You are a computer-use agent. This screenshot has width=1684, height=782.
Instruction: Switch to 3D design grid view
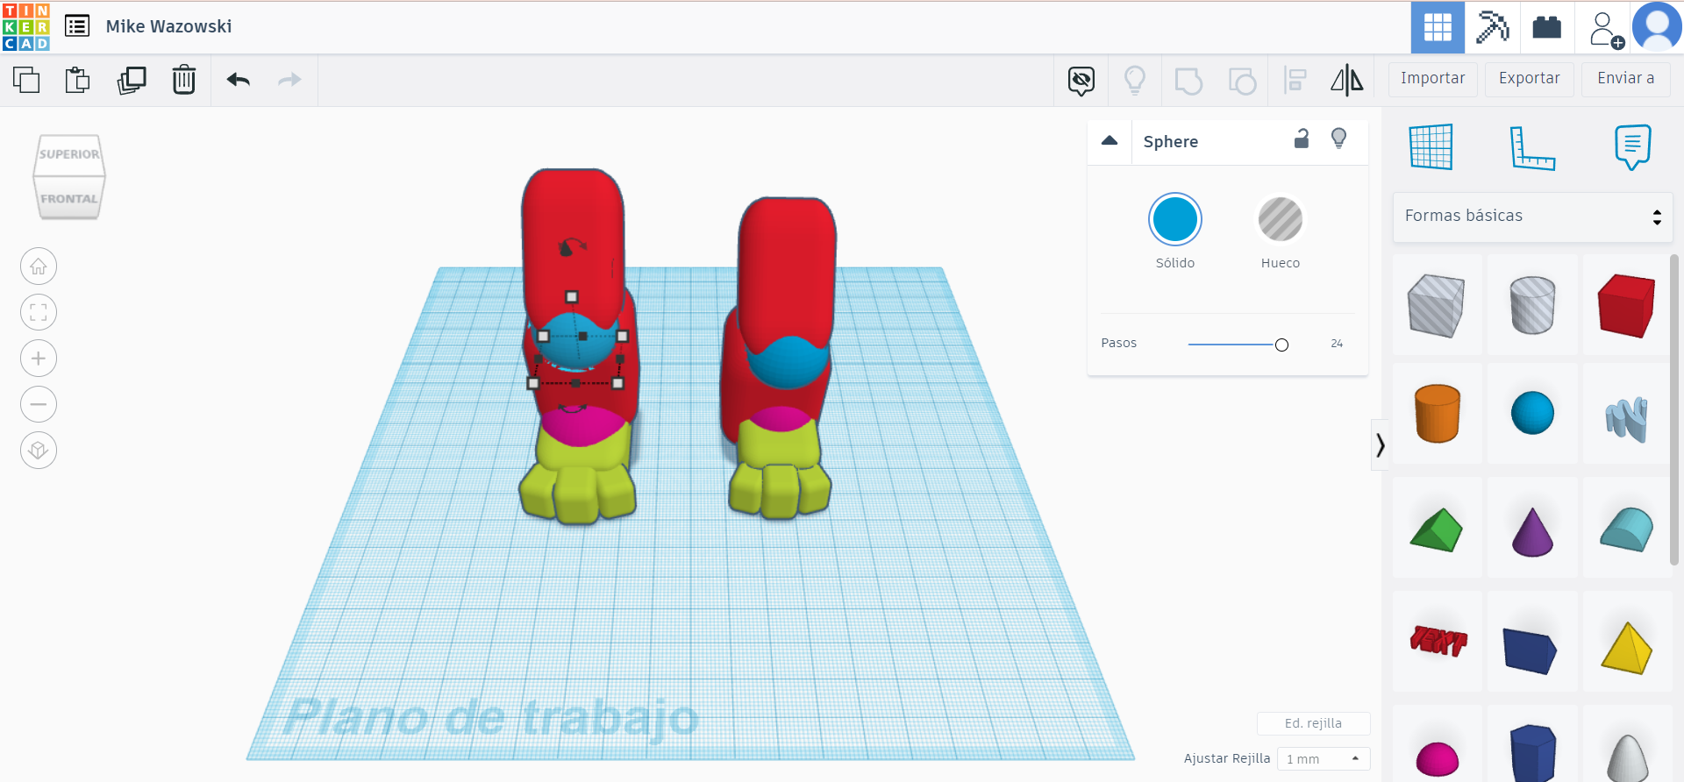click(x=1438, y=27)
